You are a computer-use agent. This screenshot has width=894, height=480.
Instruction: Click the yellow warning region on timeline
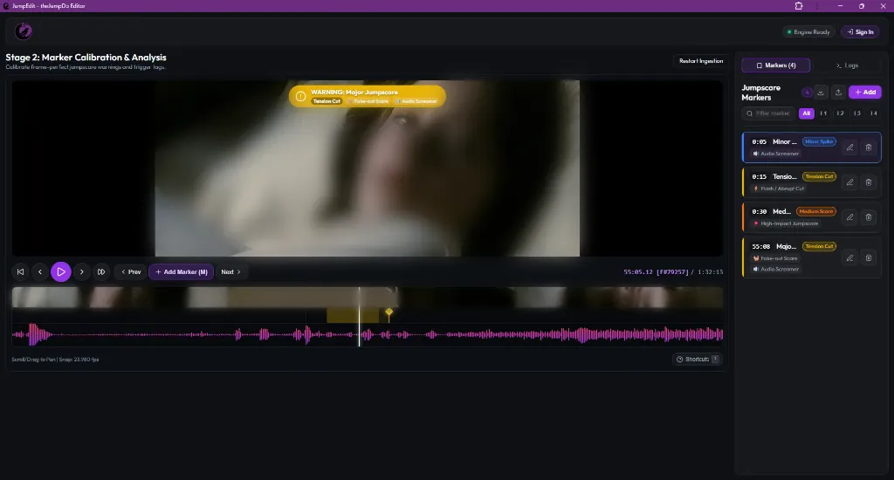352,315
